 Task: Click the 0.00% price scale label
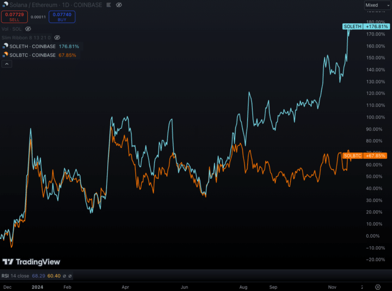372,236
